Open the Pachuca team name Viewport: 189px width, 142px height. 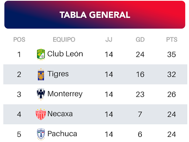62,134
